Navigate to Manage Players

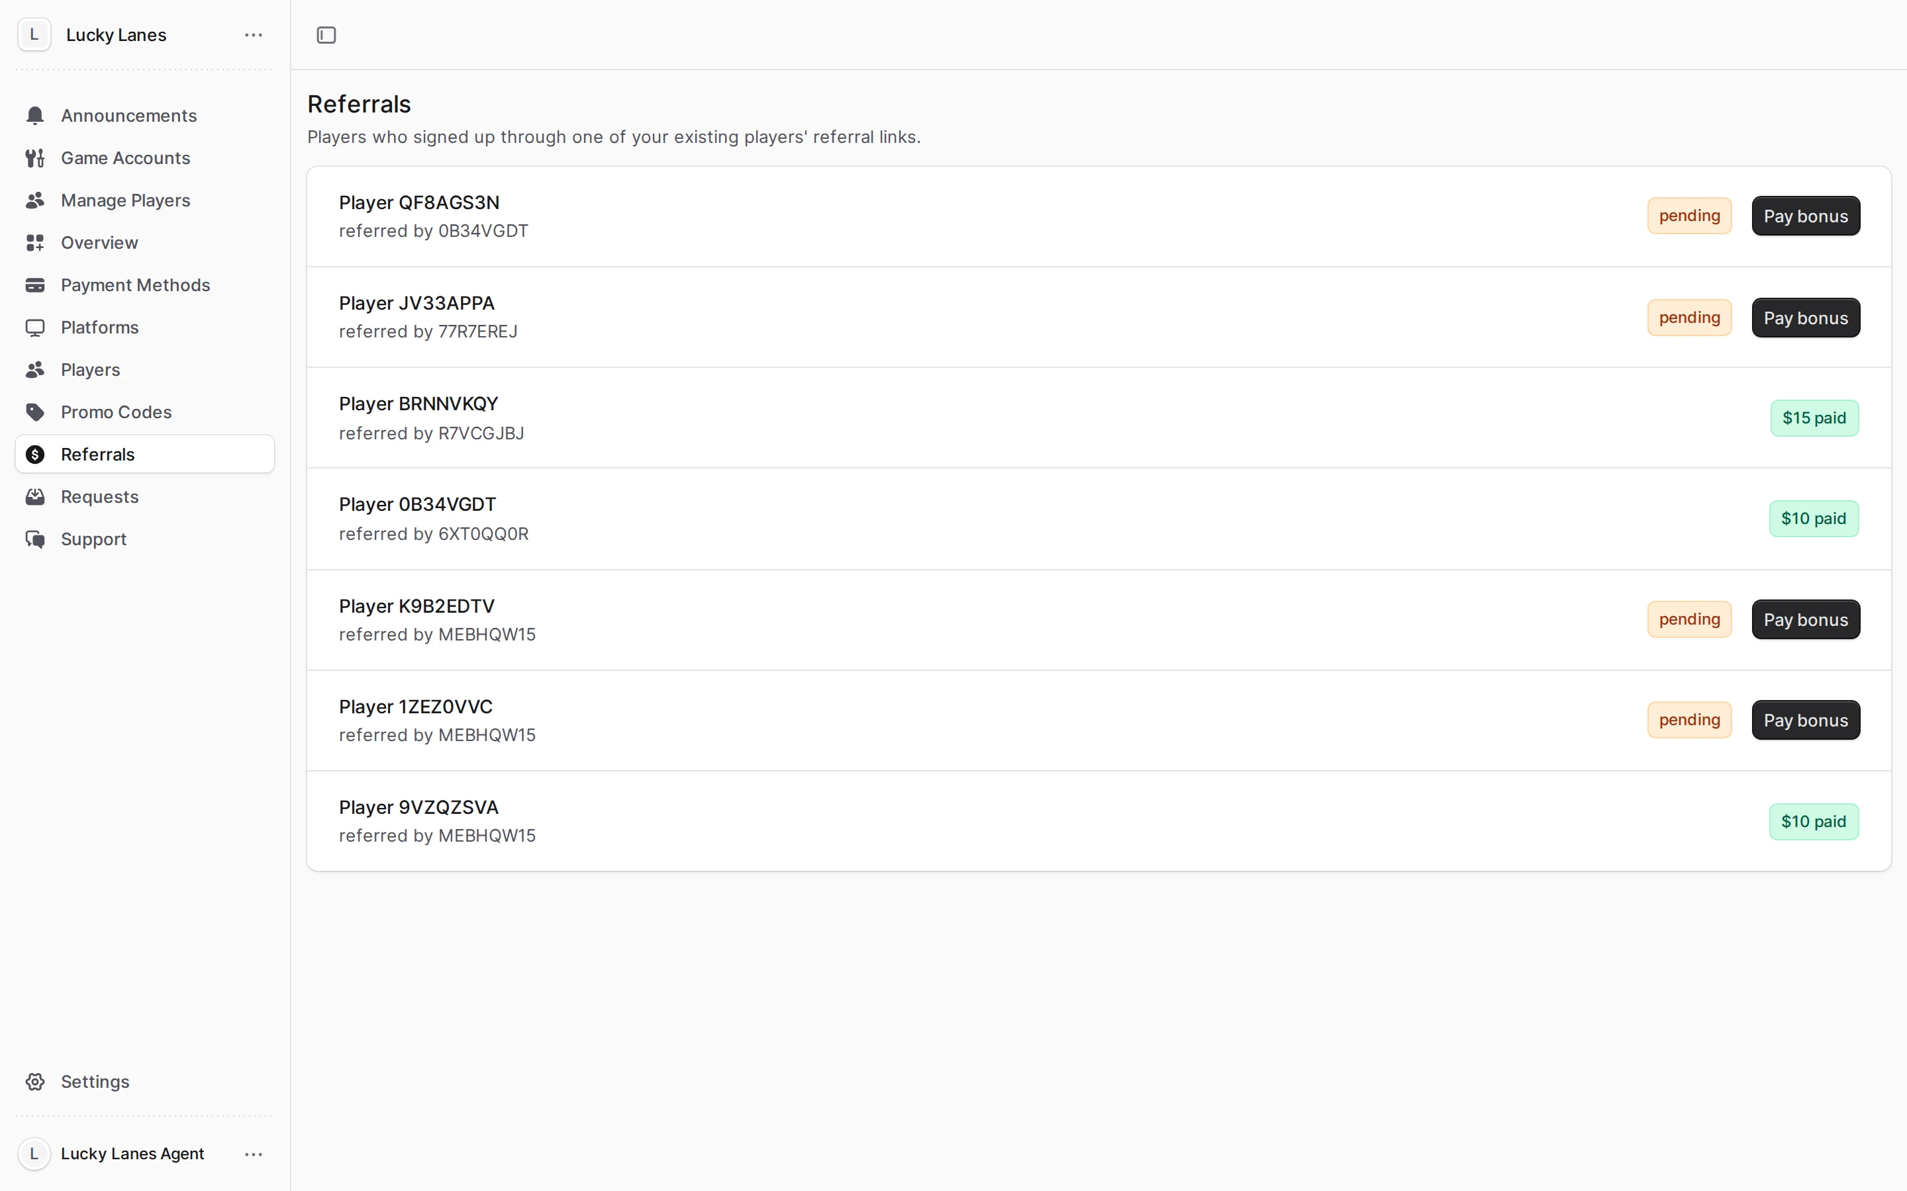click(145, 201)
